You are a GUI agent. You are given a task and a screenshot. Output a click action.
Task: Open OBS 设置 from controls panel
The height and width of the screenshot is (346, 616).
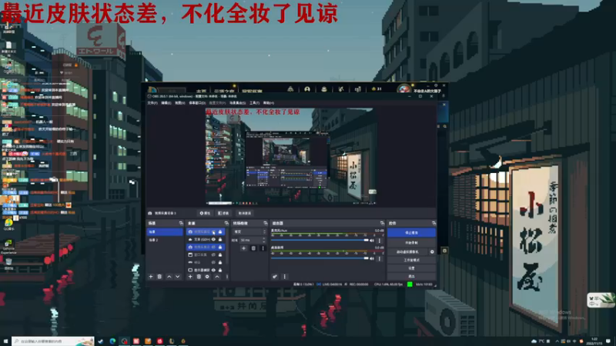pyautogui.click(x=411, y=268)
